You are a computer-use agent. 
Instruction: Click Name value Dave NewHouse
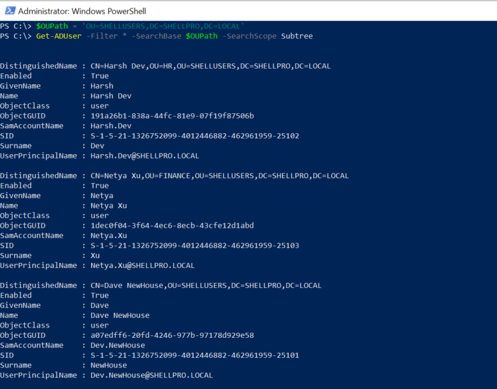pos(120,315)
